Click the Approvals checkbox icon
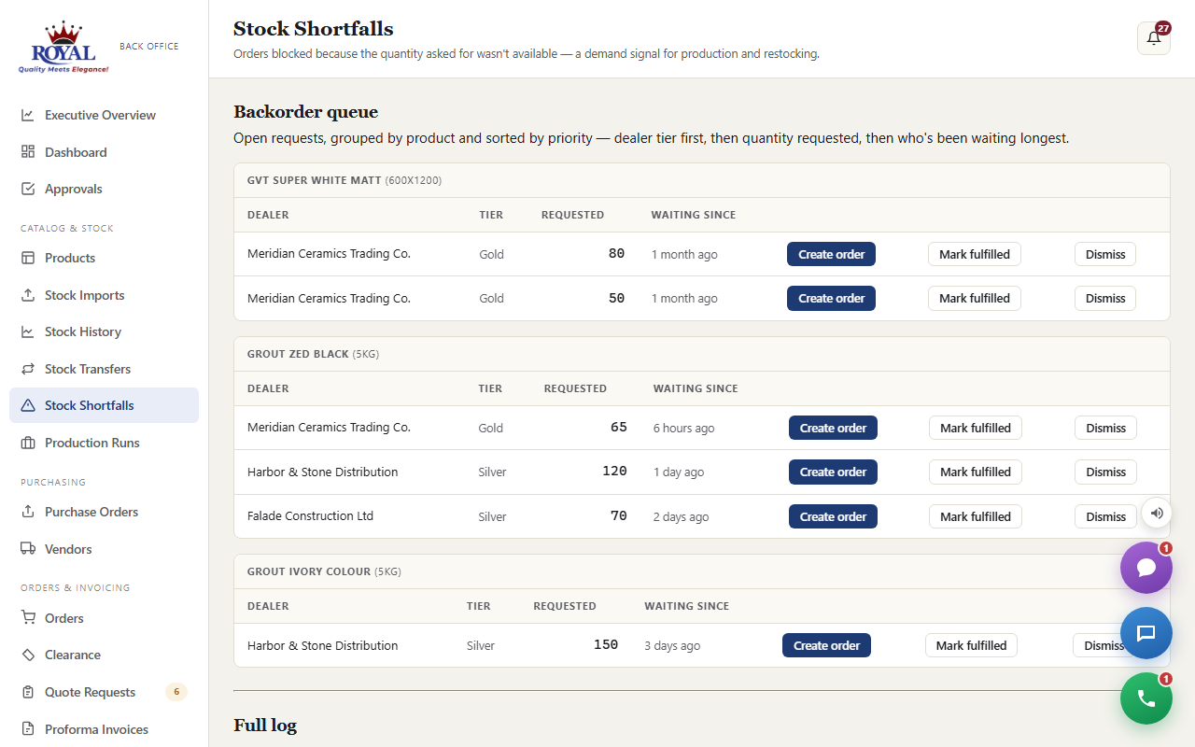The width and height of the screenshot is (1195, 747). tap(28, 189)
